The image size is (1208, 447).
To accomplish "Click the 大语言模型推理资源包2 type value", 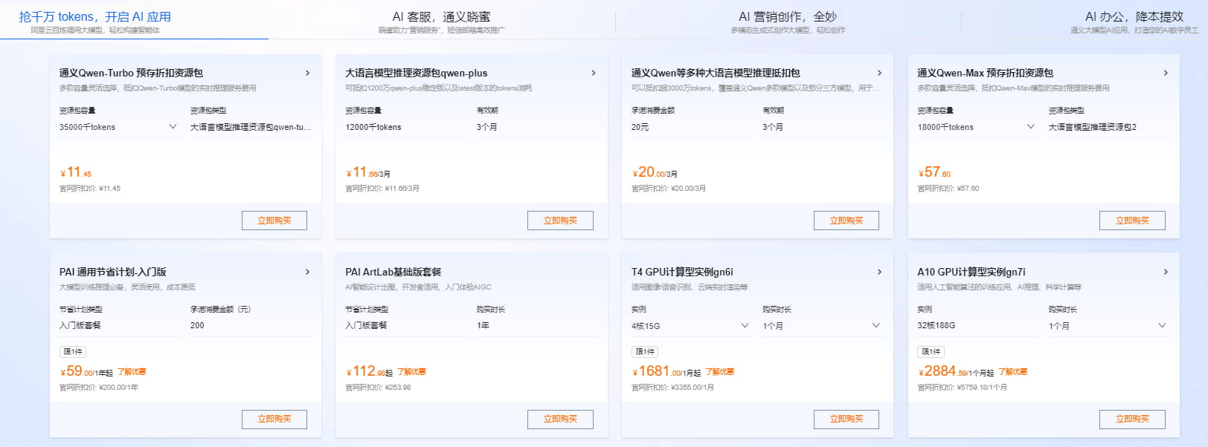I will tap(1093, 127).
